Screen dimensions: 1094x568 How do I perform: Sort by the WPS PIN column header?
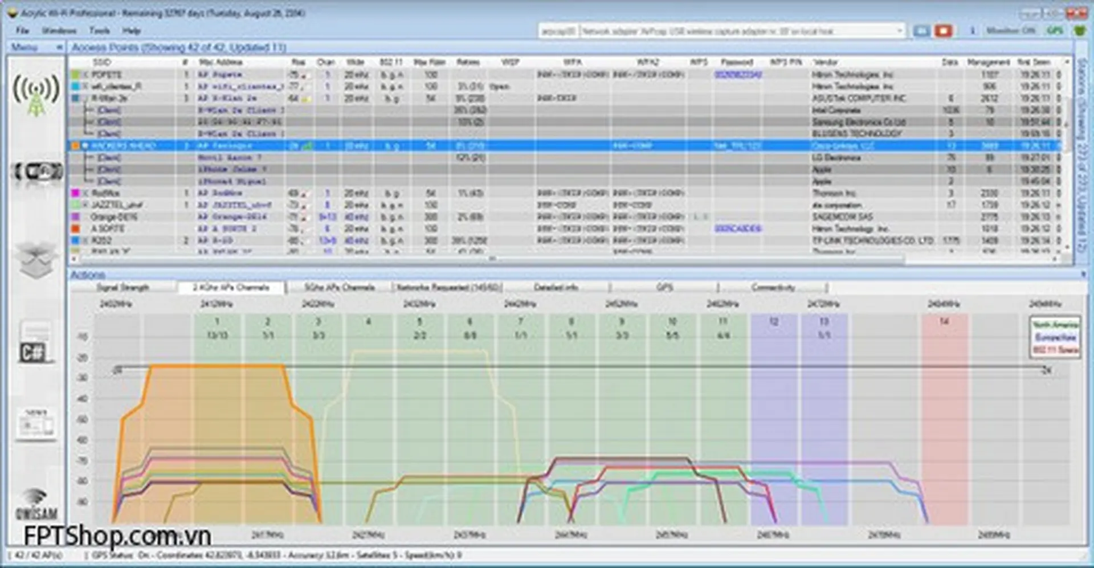point(786,62)
